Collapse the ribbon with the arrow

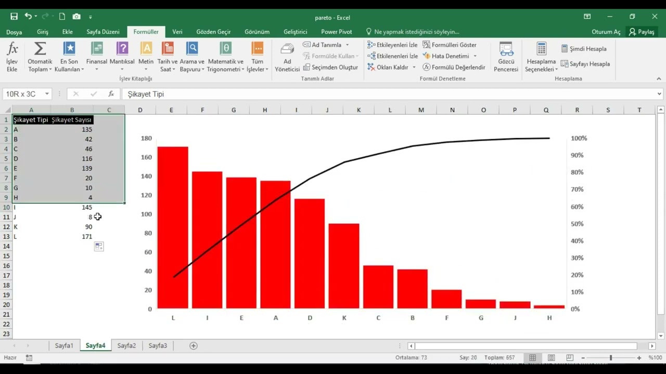pyautogui.click(x=659, y=79)
